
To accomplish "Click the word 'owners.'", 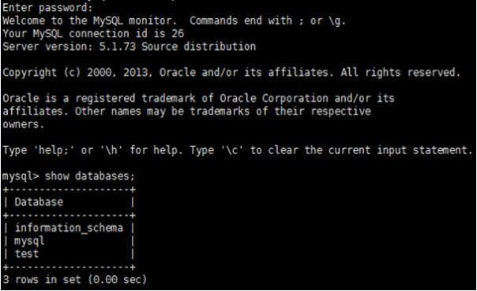I will coord(24,124).
